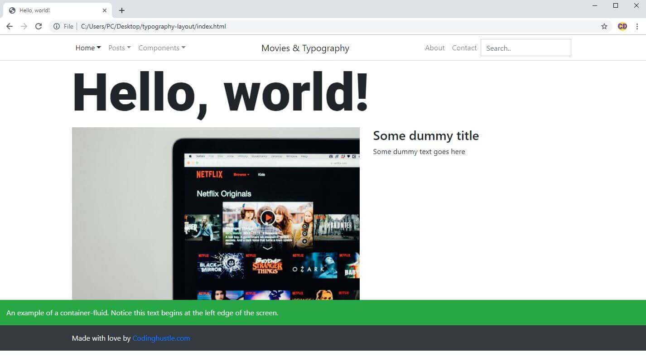Open the CD profile extension icon

[622, 26]
